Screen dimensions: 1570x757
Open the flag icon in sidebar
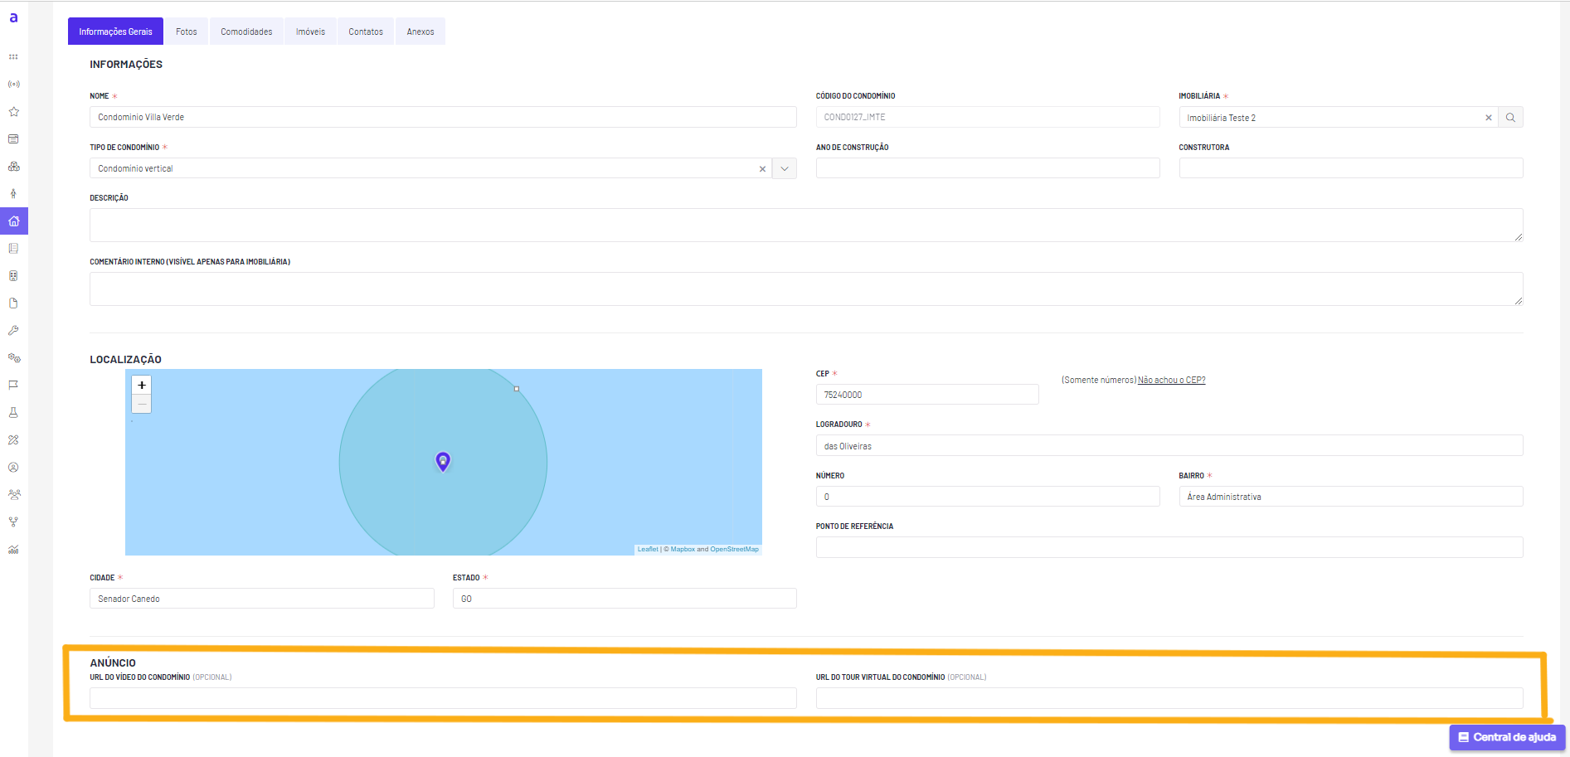pyautogui.click(x=13, y=386)
